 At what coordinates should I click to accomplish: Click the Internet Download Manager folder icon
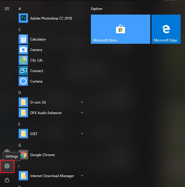click(x=23, y=176)
